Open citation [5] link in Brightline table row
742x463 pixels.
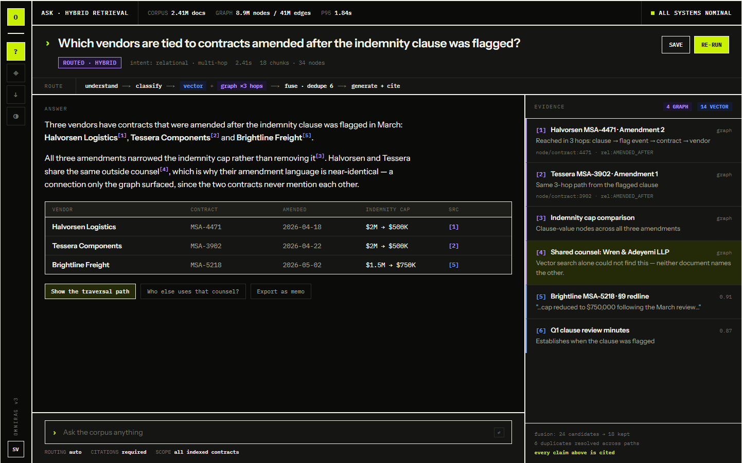tap(453, 265)
